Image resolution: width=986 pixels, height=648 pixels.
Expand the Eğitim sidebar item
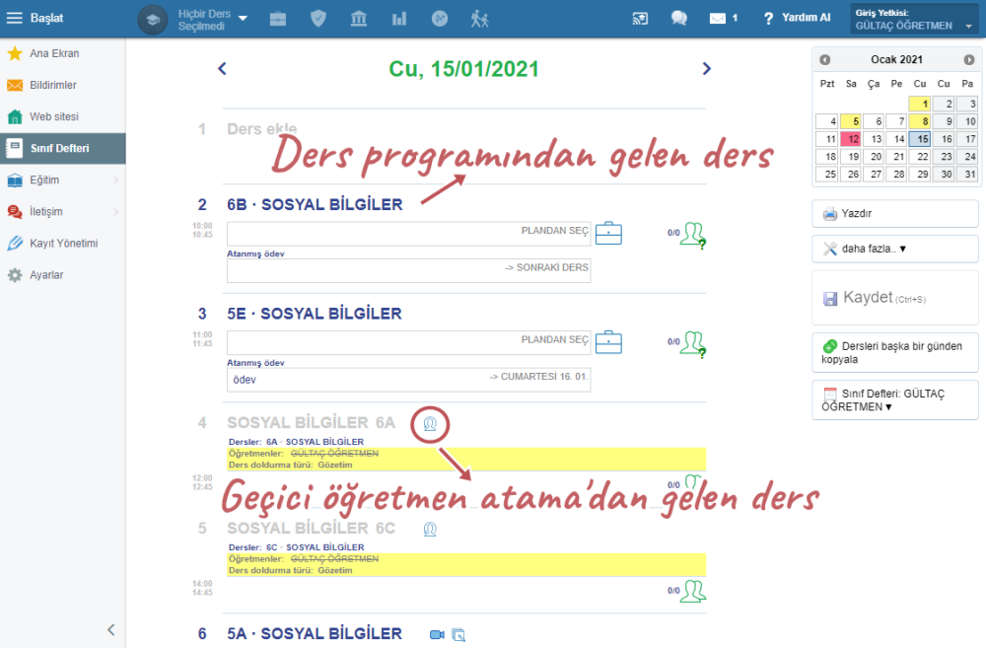point(63,180)
